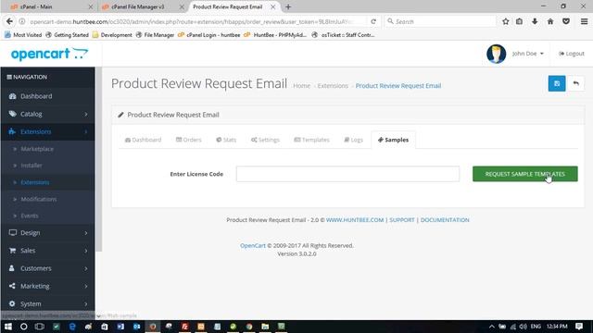Screen dimensions: 593x333
Task: Open the Getting Started bookmark
Action: pos(67,35)
